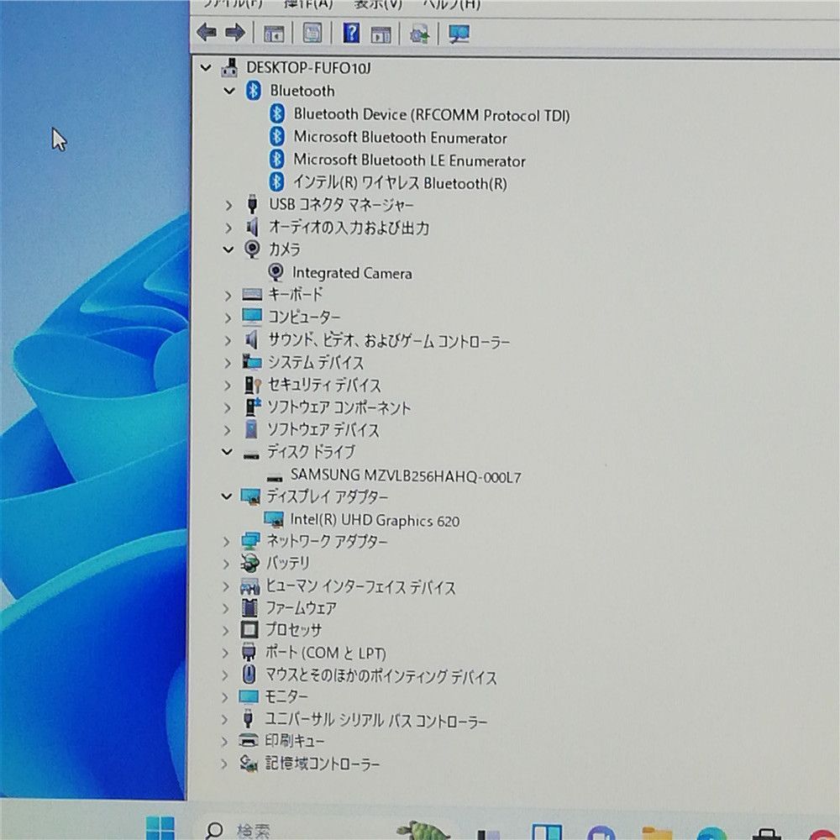
Task: Select SAMSUNG MZVLB256HAHQ-000L7 text
Action: click(406, 475)
